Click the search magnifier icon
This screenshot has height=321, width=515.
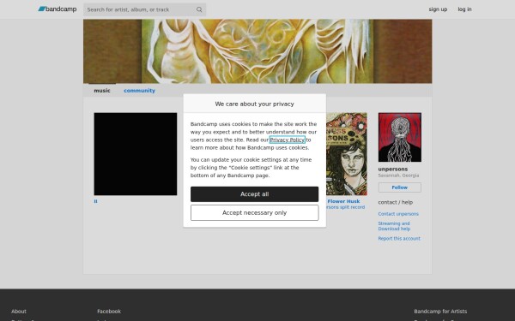[x=199, y=9]
